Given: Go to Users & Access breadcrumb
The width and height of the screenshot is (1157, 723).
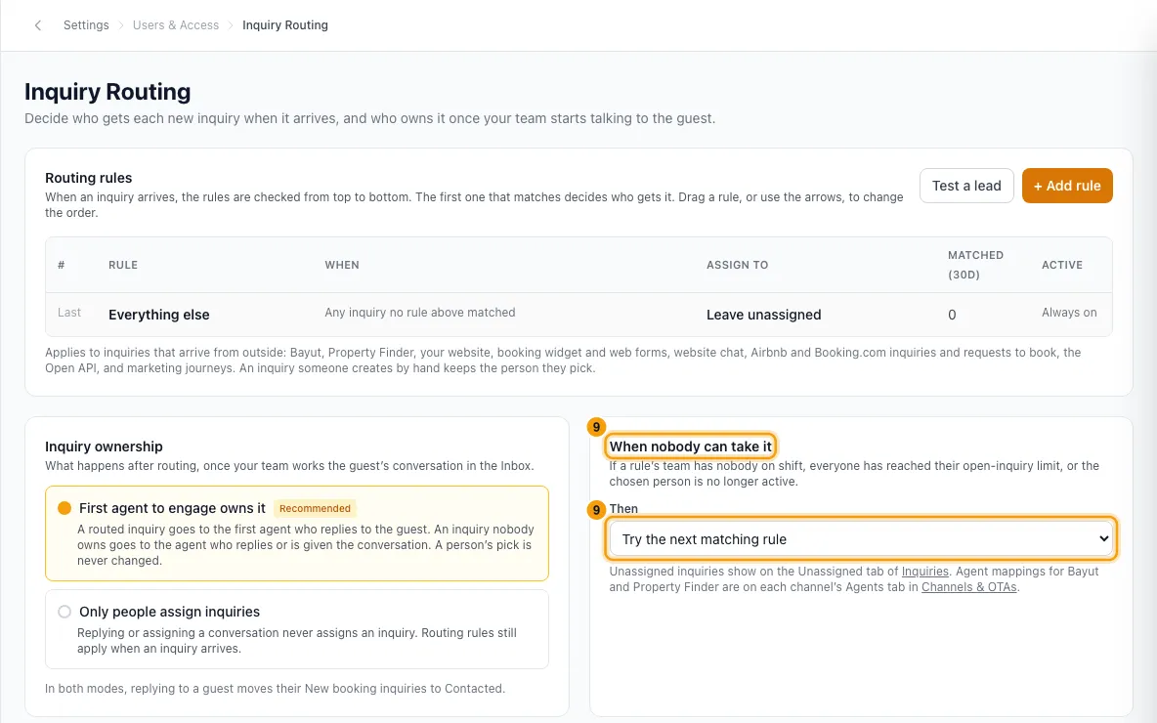Looking at the screenshot, I should click(x=176, y=25).
